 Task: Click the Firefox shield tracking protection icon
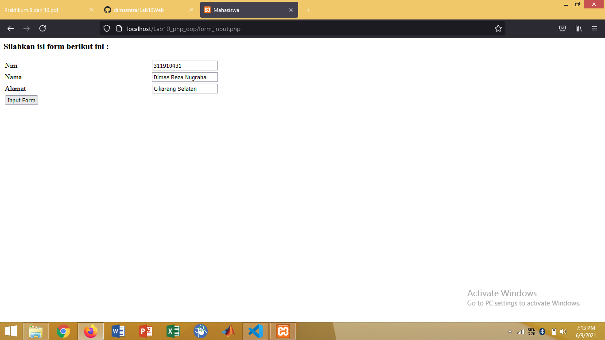point(106,28)
